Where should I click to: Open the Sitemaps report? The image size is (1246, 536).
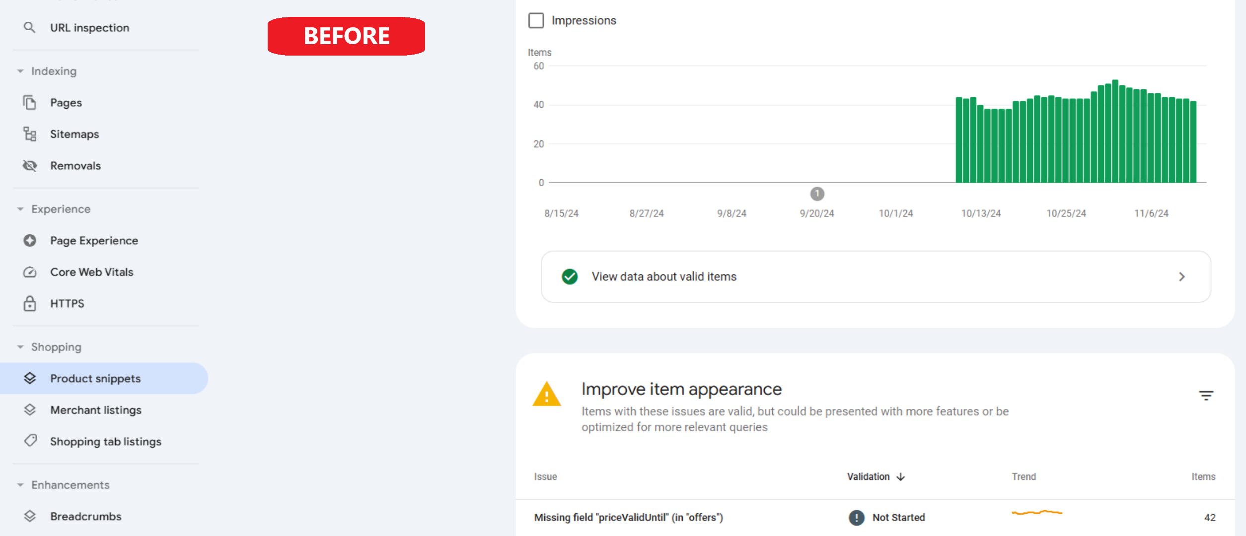[x=74, y=134]
